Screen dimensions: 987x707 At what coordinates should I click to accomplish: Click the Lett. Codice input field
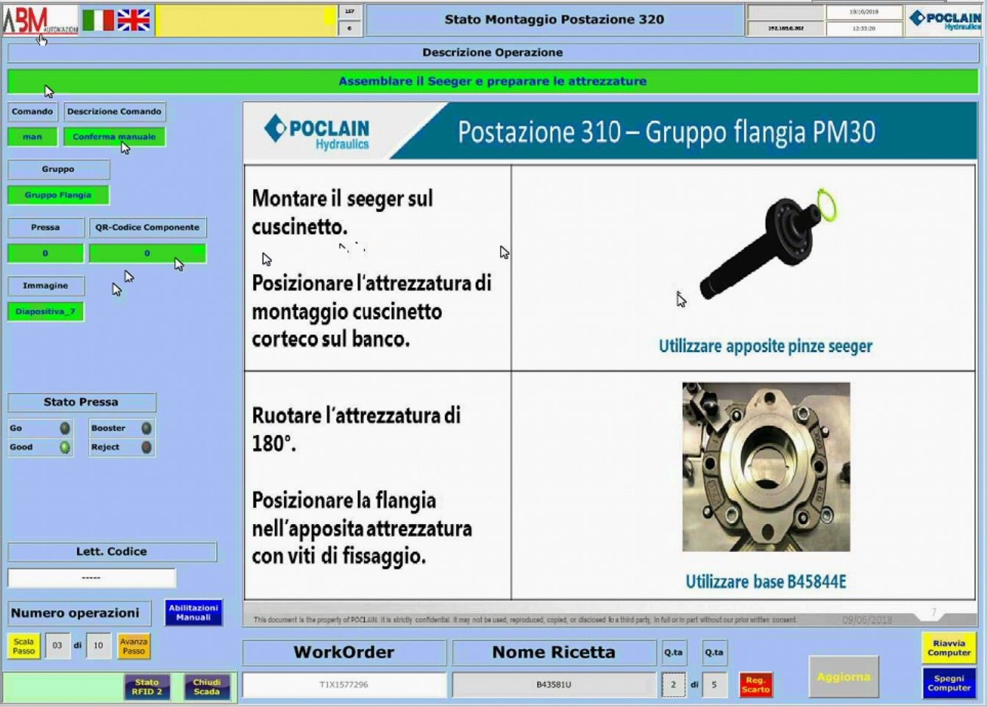click(92, 578)
